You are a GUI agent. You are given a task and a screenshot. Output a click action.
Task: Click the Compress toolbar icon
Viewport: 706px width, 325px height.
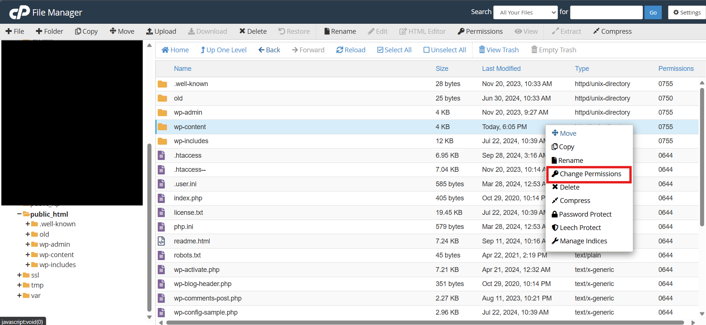pos(596,32)
